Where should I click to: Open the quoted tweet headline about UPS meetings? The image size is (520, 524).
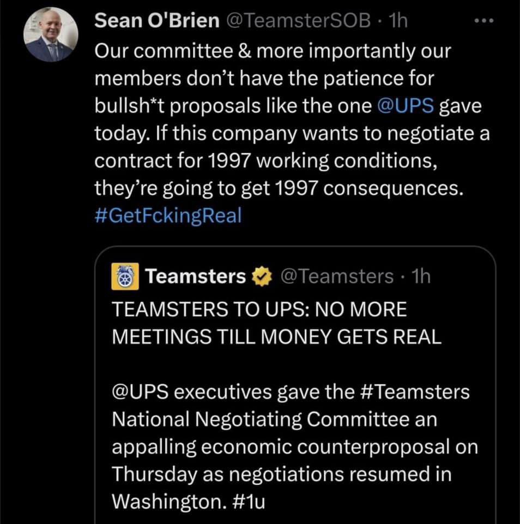click(277, 323)
